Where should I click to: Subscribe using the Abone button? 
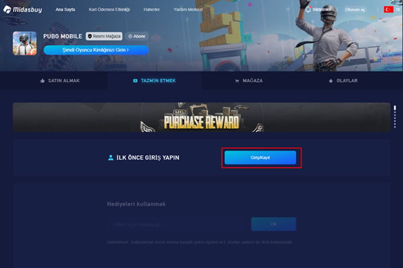(137, 36)
